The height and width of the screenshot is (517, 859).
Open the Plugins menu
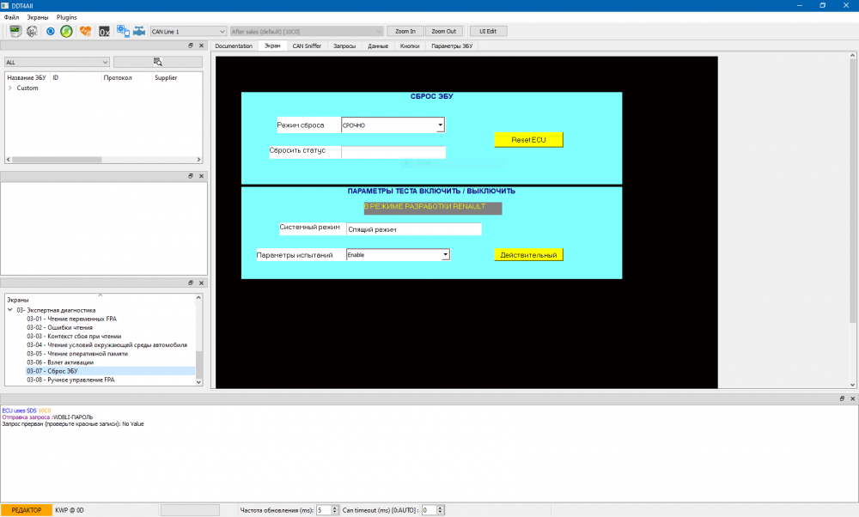click(67, 17)
